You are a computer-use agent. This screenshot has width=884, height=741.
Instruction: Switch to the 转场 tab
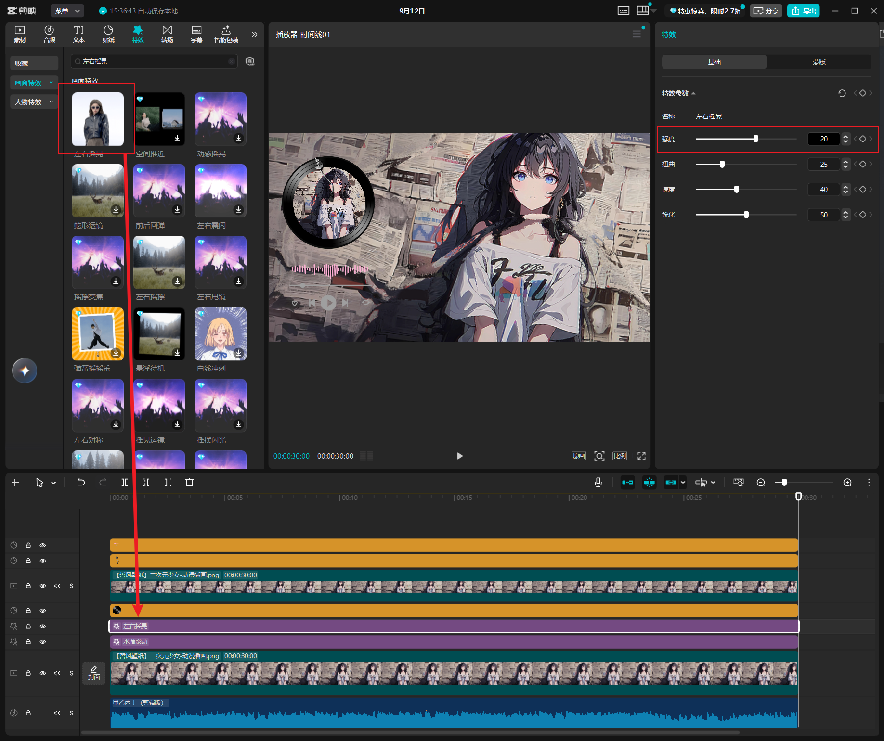click(x=167, y=34)
